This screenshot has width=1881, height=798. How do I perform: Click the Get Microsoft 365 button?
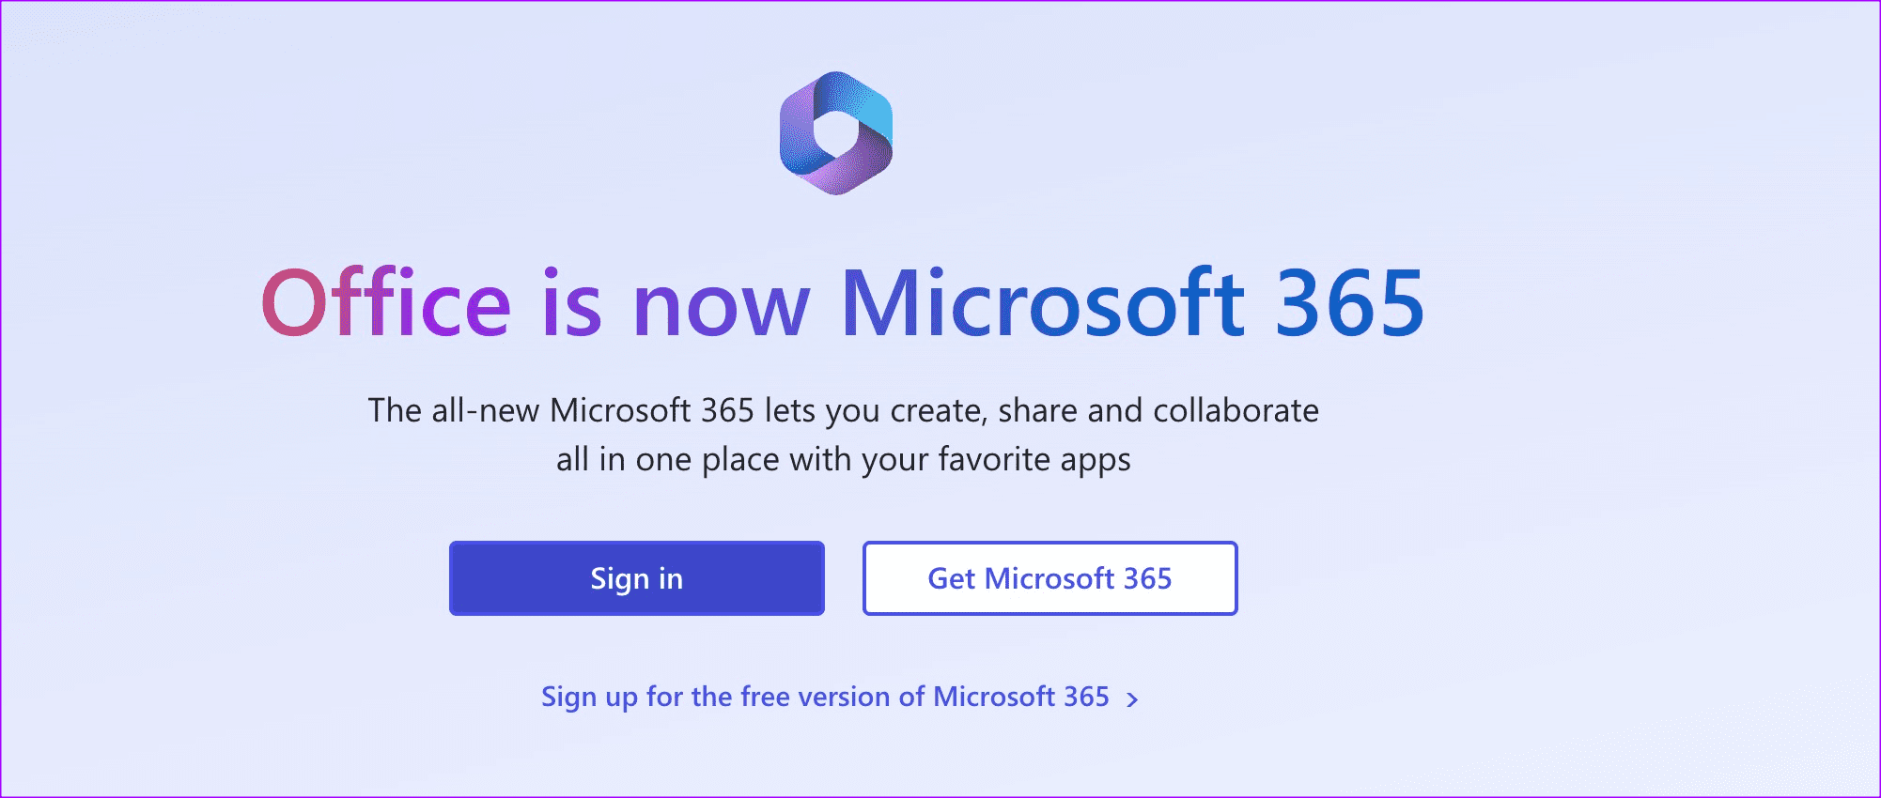[1049, 578]
